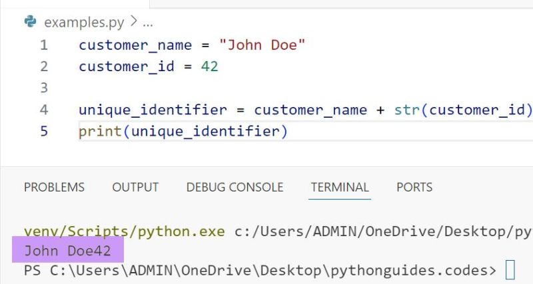Click the "John Doe" string literal
The height and width of the screenshot is (284, 533).
click(262, 45)
